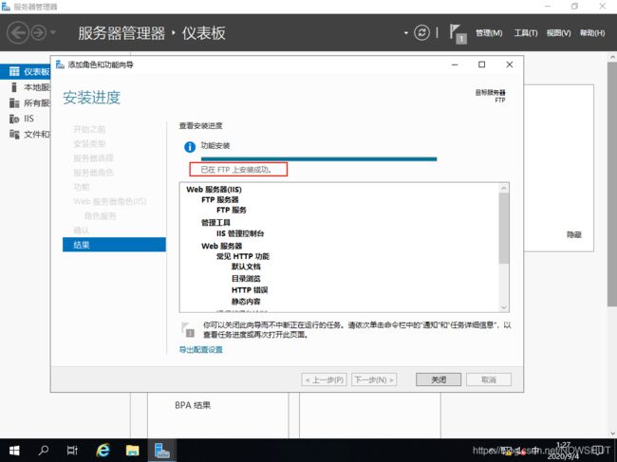
Task: Select HTTP 错误 in the feature list
Action: coord(250,290)
